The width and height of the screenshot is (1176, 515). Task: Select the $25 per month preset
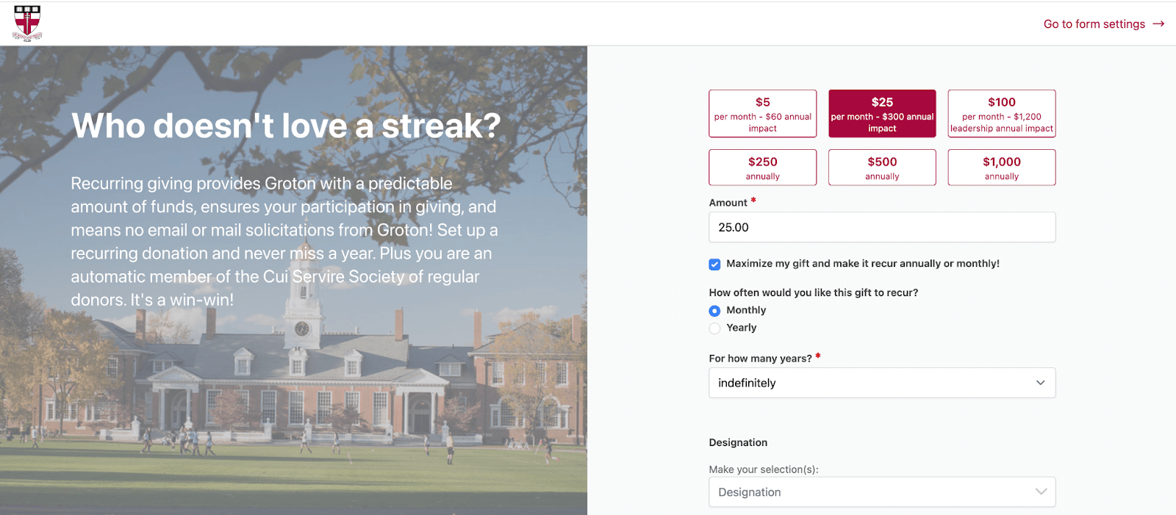[x=881, y=113]
